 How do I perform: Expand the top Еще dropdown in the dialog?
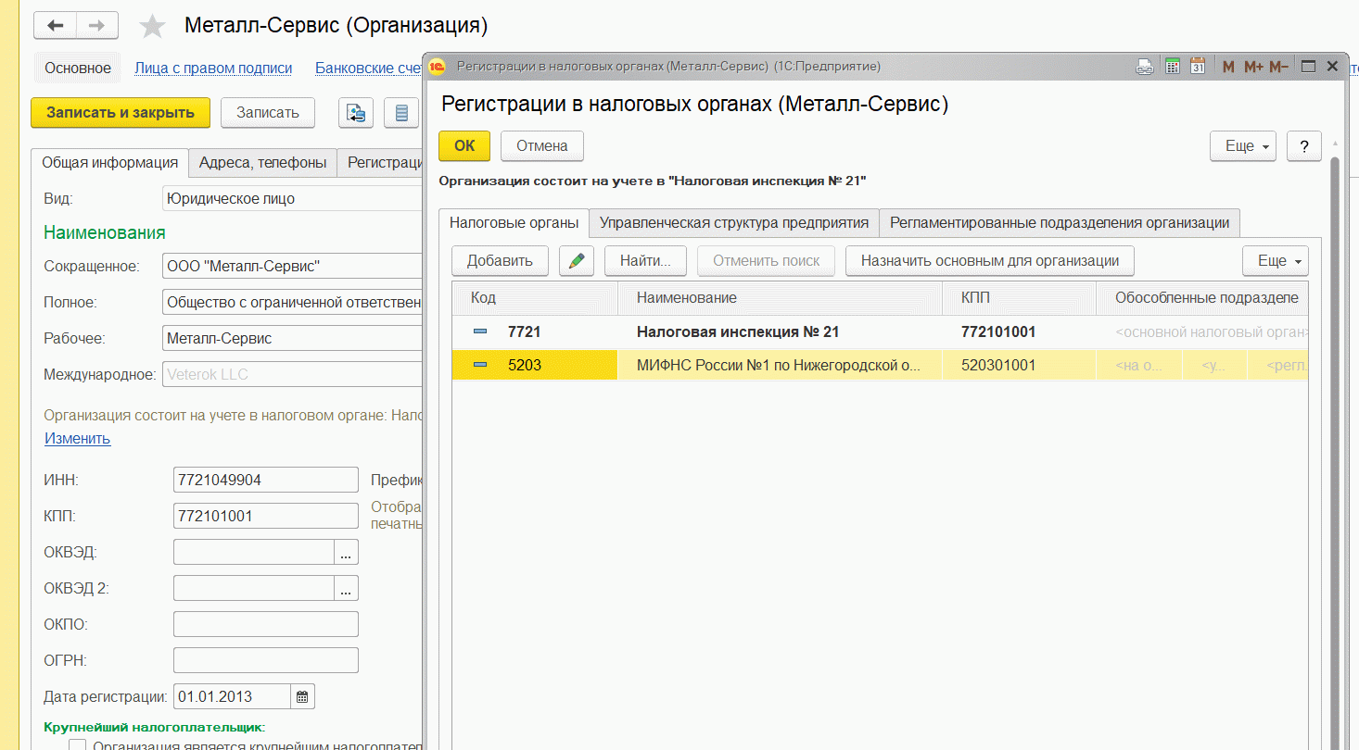1243,145
